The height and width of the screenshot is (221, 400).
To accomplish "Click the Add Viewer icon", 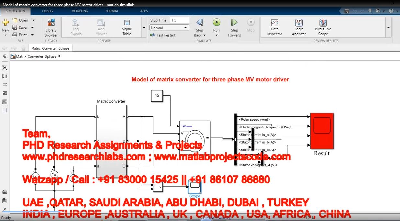I will click(101, 23).
